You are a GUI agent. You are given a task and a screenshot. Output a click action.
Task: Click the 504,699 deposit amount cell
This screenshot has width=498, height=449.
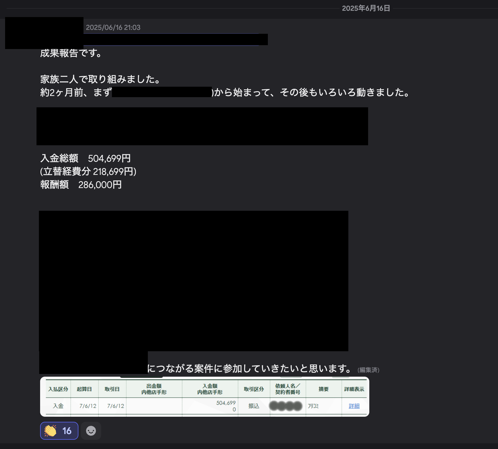[x=226, y=403]
